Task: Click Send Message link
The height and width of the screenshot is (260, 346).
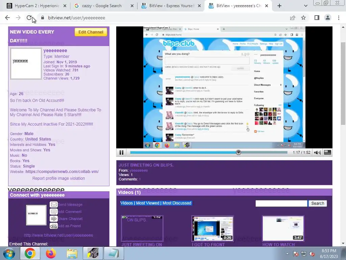Action: [x=70, y=204]
